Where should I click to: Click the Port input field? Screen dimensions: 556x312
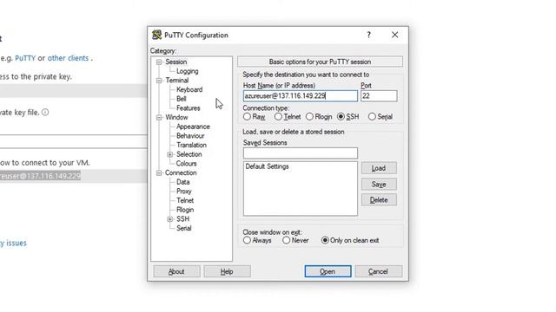(x=379, y=96)
